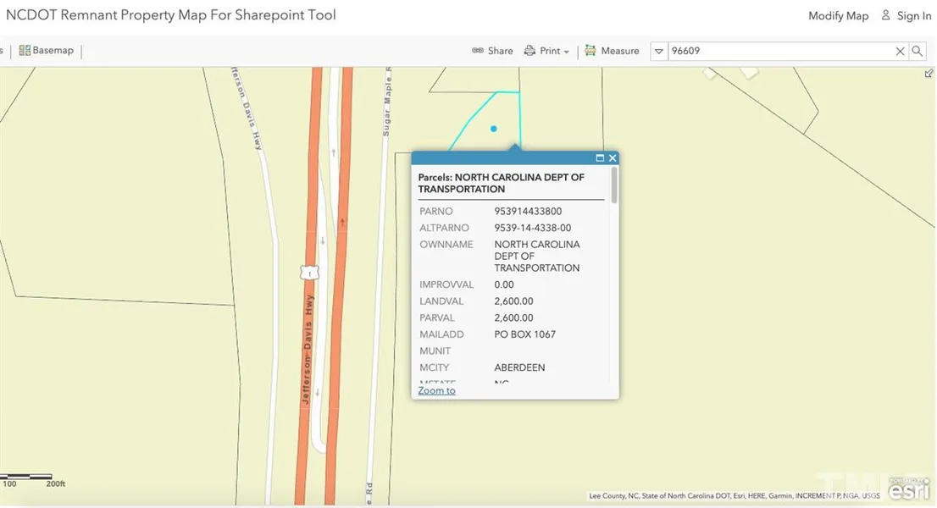This screenshot has width=937, height=508.
Task: Clear the search box text
Action: 900,52
